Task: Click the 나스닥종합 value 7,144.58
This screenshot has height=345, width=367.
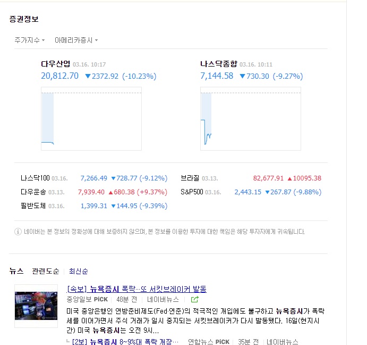Action: (217, 76)
